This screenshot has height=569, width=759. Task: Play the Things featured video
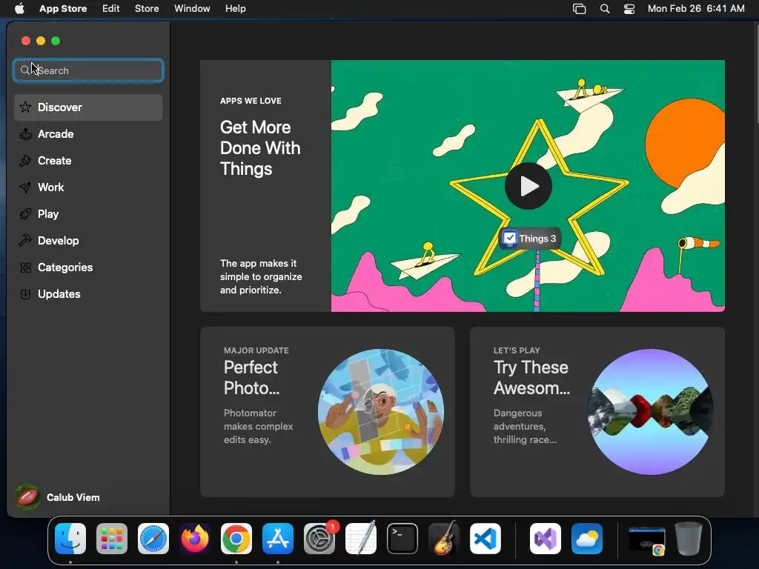[528, 186]
